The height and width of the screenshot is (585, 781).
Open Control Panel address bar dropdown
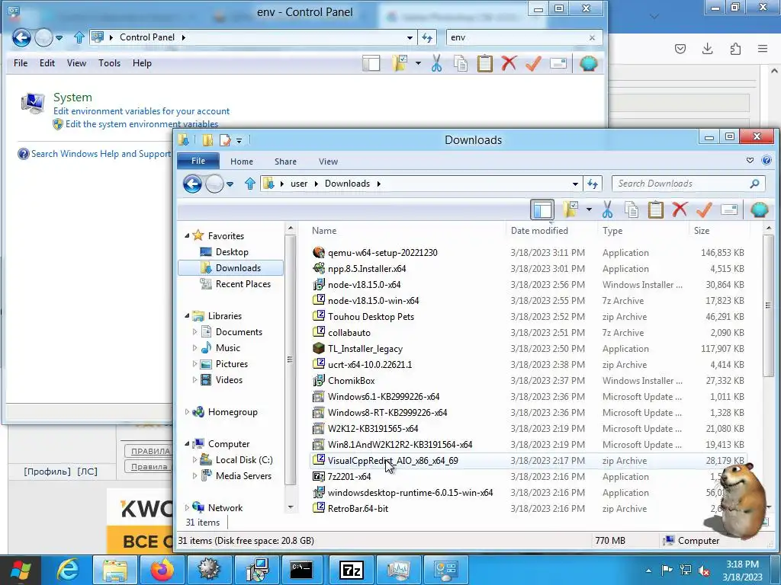coord(410,38)
